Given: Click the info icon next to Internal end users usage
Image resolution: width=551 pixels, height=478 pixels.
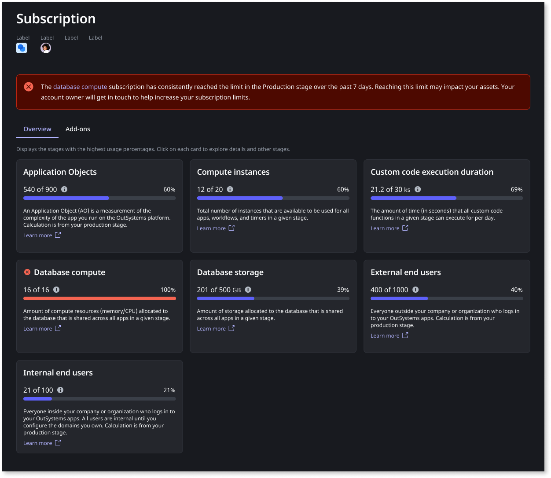Looking at the screenshot, I should (60, 390).
